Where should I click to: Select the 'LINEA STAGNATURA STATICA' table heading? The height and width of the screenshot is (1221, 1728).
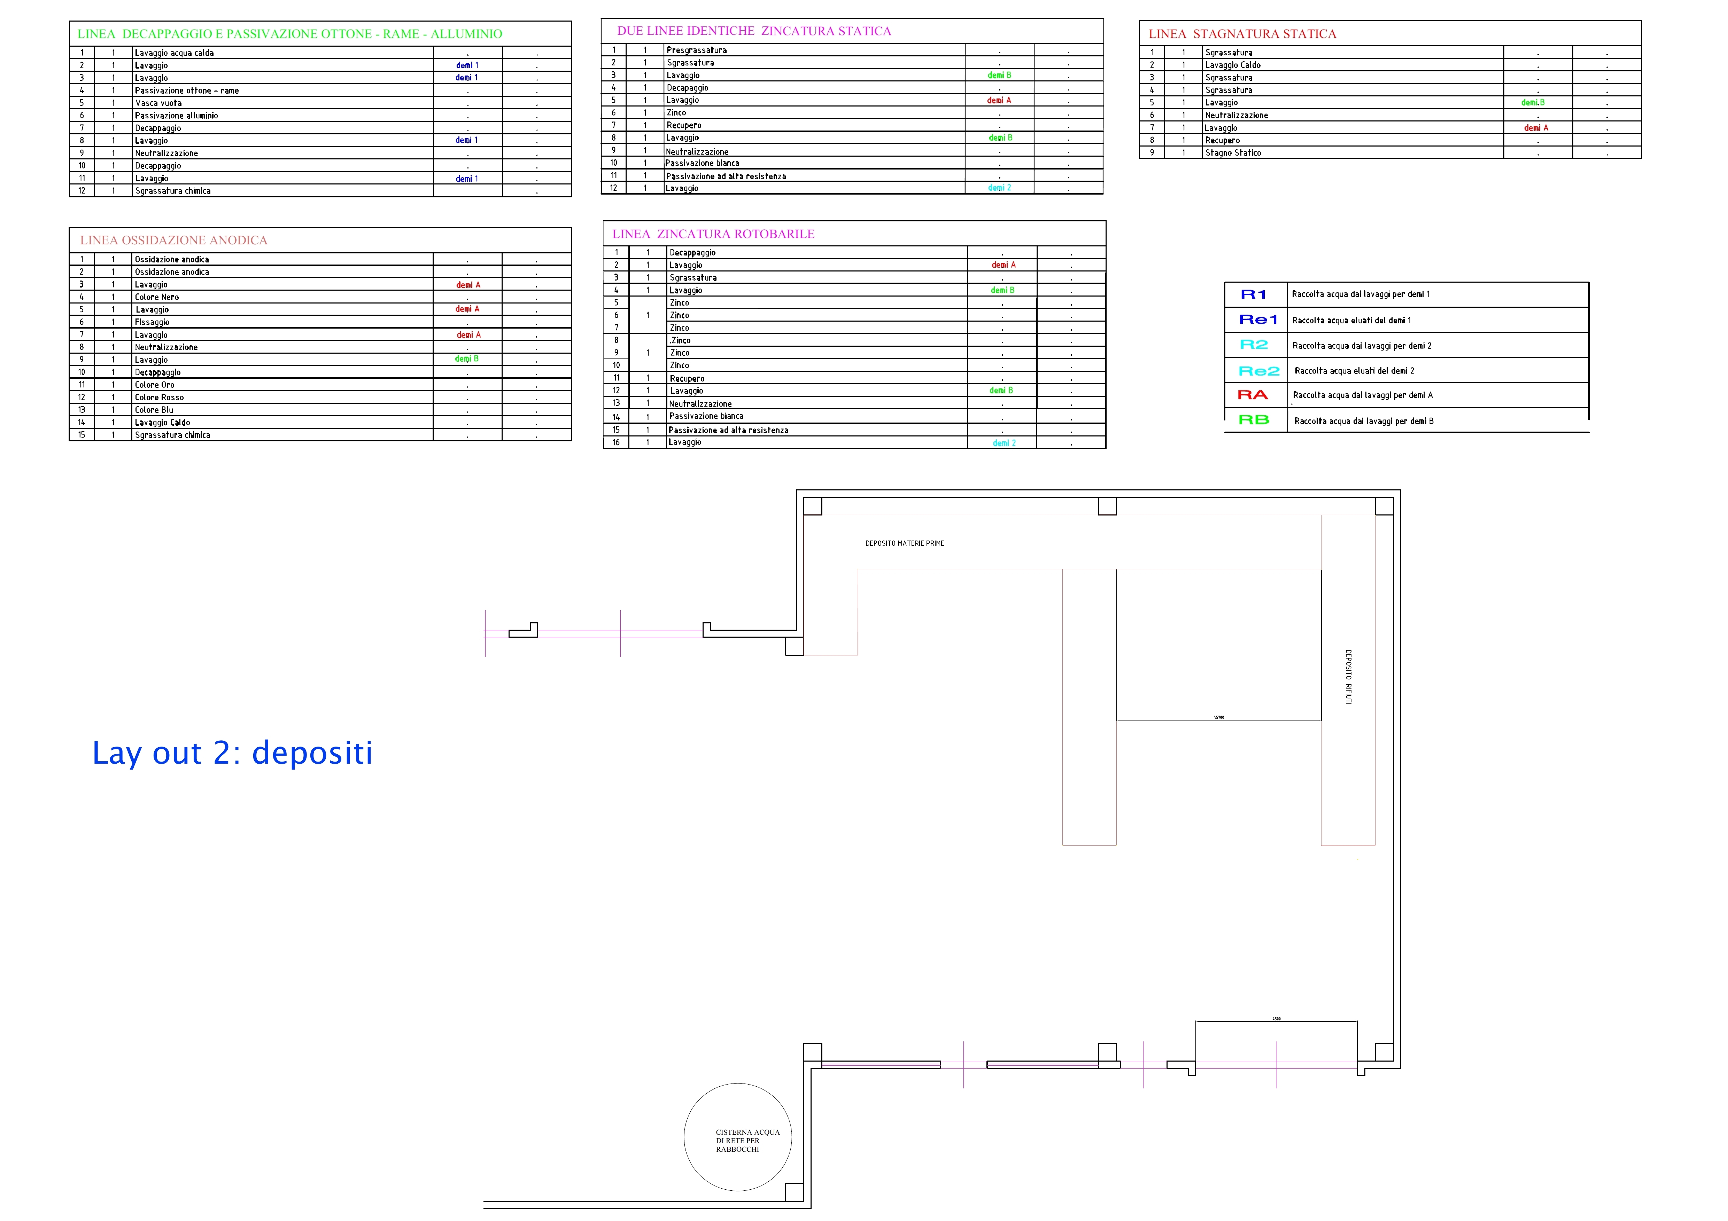1242,34
